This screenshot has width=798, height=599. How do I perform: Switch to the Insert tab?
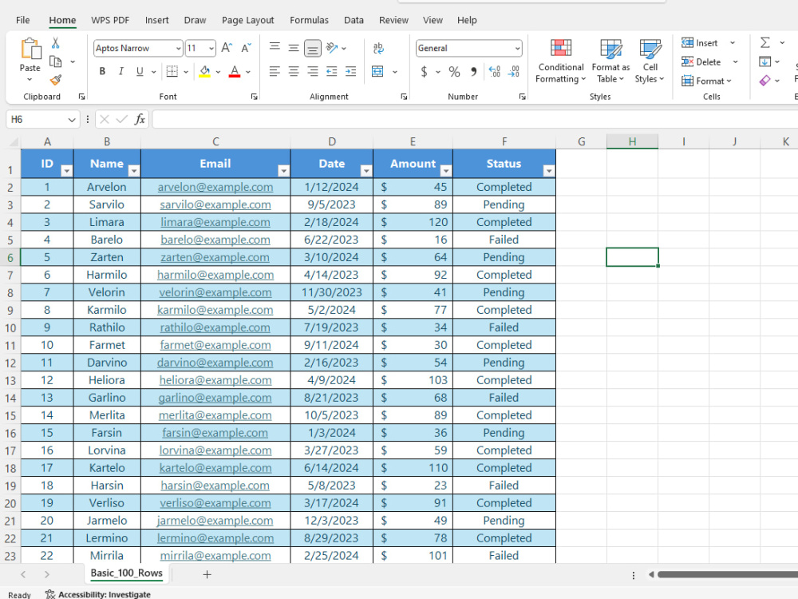point(156,21)
